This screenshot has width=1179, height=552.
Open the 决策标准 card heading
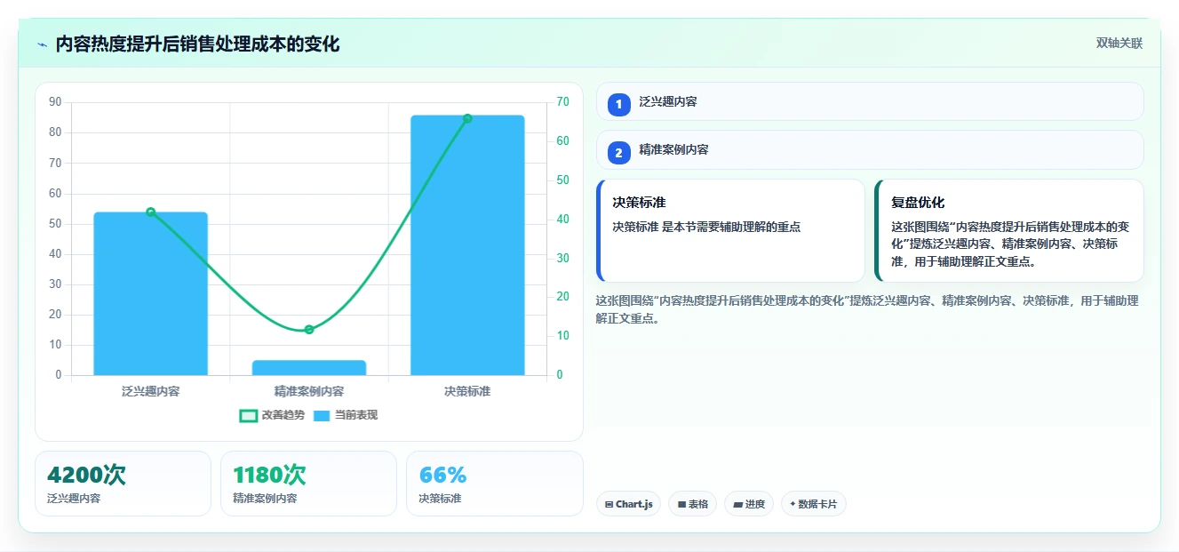point(639,203)
